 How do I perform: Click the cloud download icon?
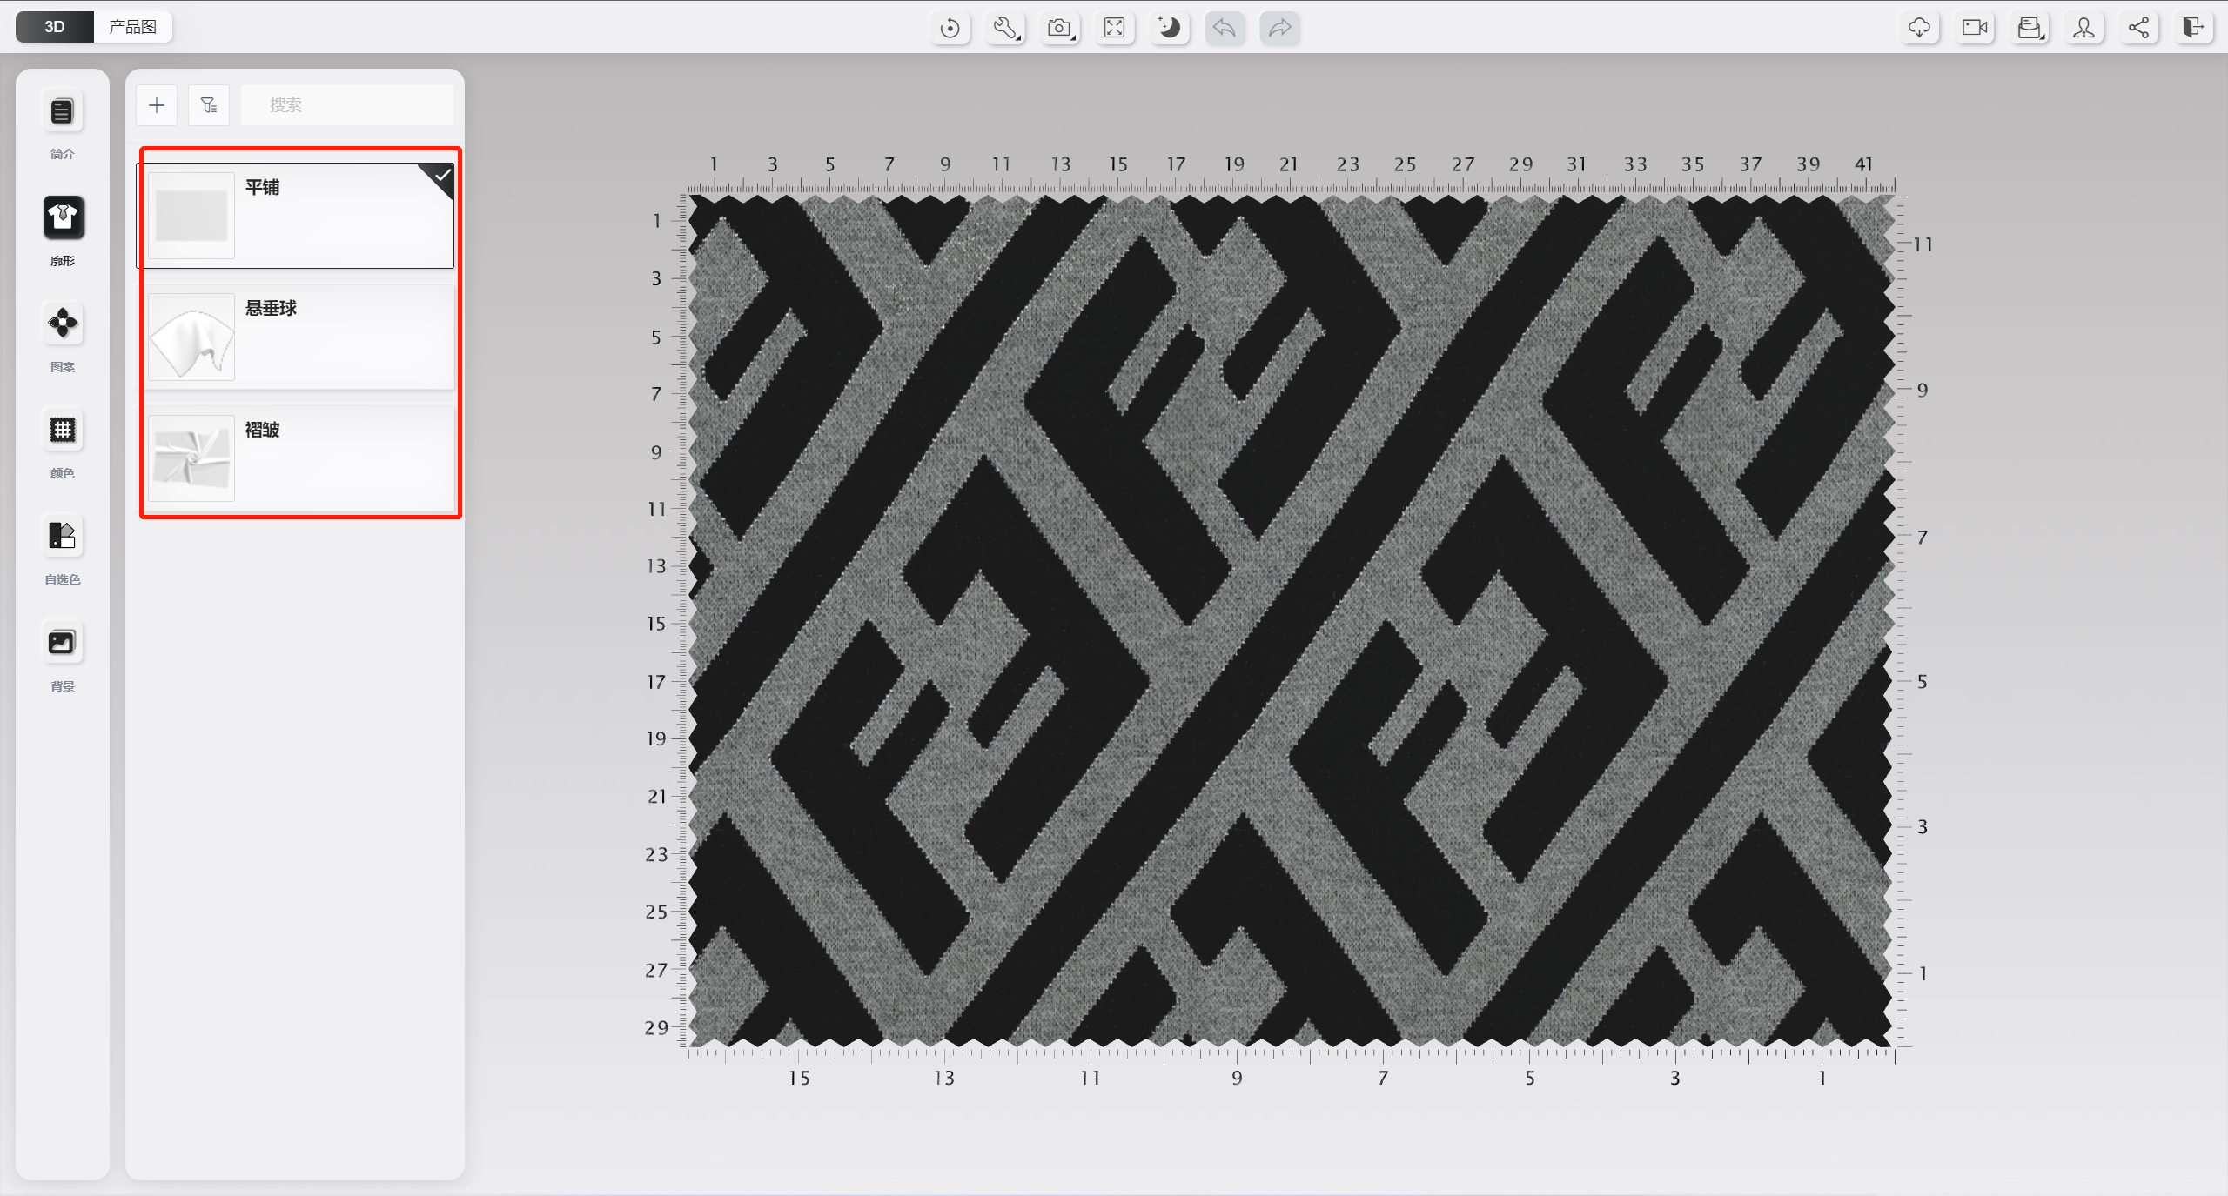pos(1919,28)
